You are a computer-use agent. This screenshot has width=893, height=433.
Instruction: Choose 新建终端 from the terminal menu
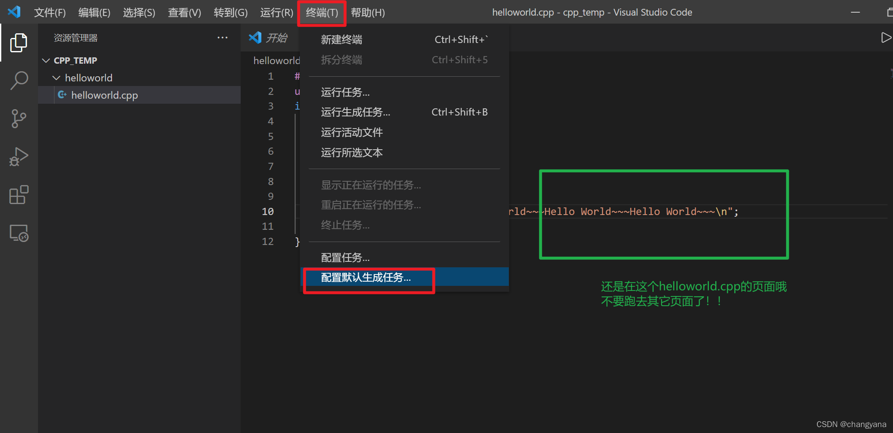pos(404,40)
